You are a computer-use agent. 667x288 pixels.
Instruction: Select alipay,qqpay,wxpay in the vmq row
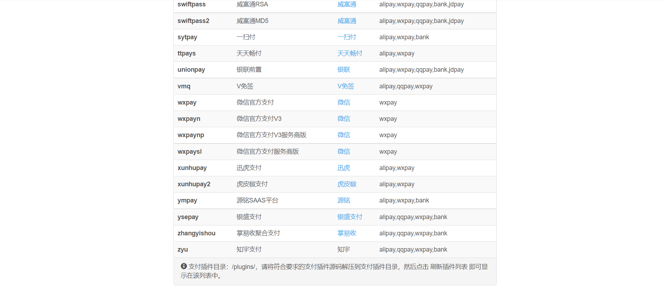pyautogui.click(x=406, y=86)
